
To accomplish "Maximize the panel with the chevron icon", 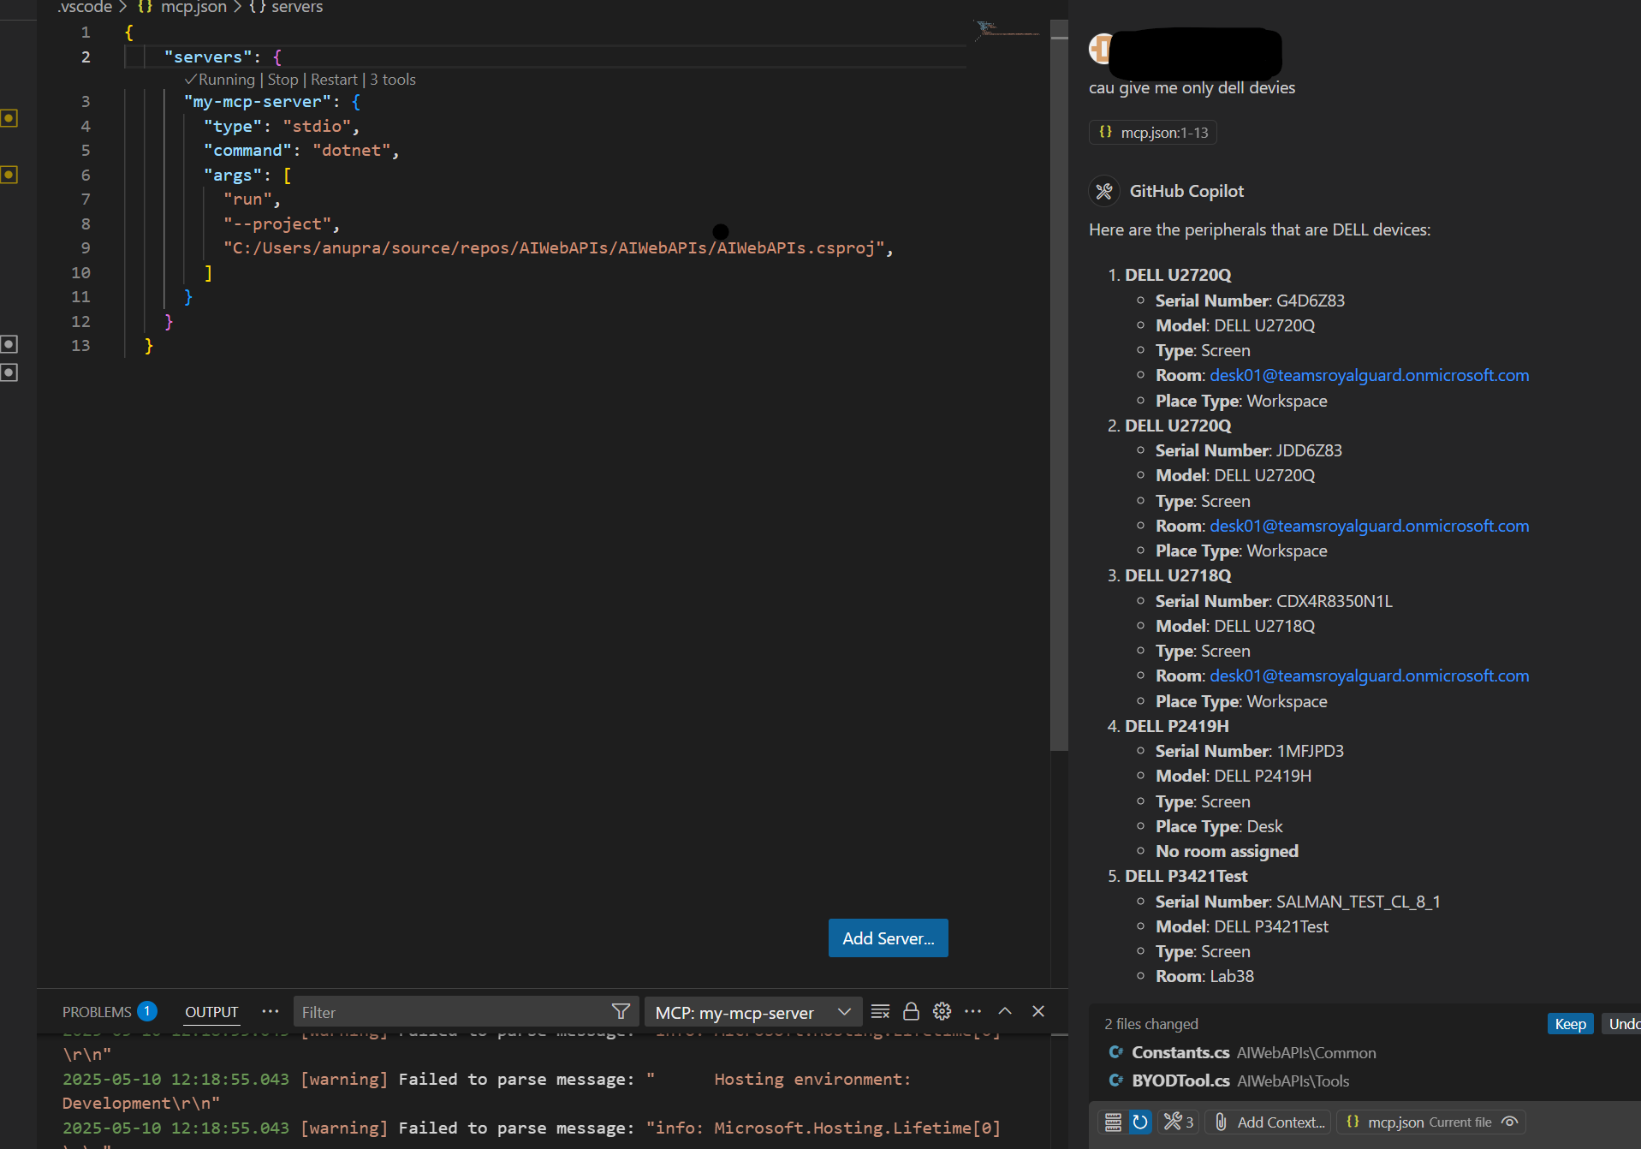I will pos(1005,1011).
